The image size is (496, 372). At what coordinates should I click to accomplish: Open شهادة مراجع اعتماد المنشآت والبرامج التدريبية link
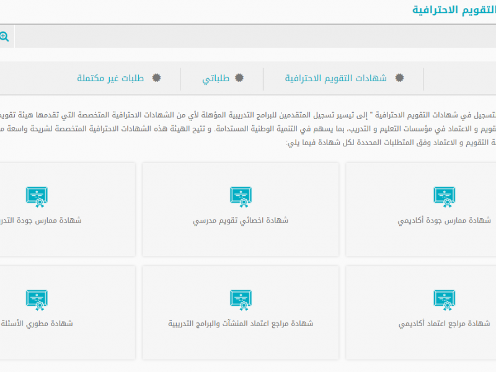click(x=241, y=324)
